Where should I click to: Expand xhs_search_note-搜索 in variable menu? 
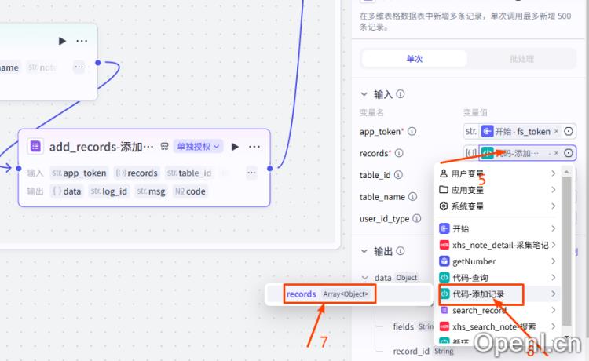click(497, 326)
